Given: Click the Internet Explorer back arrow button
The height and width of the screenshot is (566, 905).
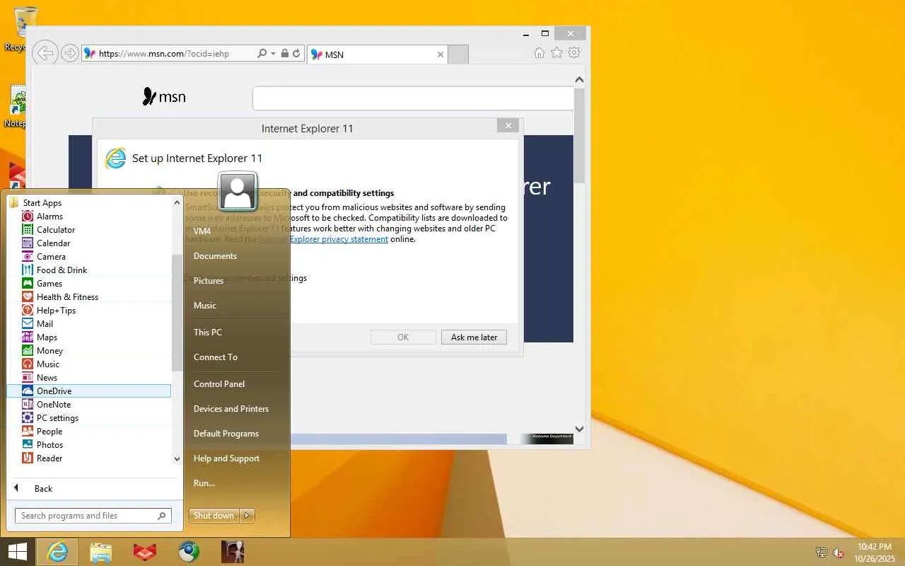Looking at the screenshot, I should (x=45, y=53).
